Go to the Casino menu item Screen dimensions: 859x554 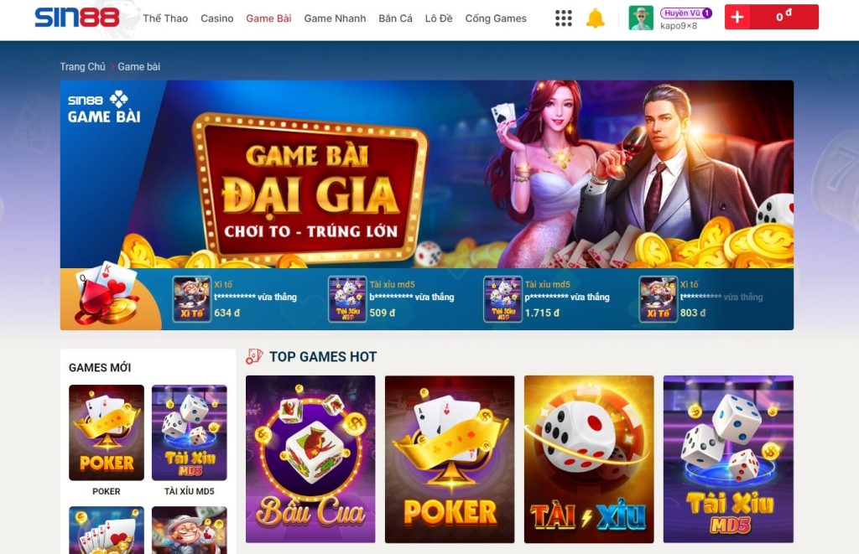coord(217,18)
